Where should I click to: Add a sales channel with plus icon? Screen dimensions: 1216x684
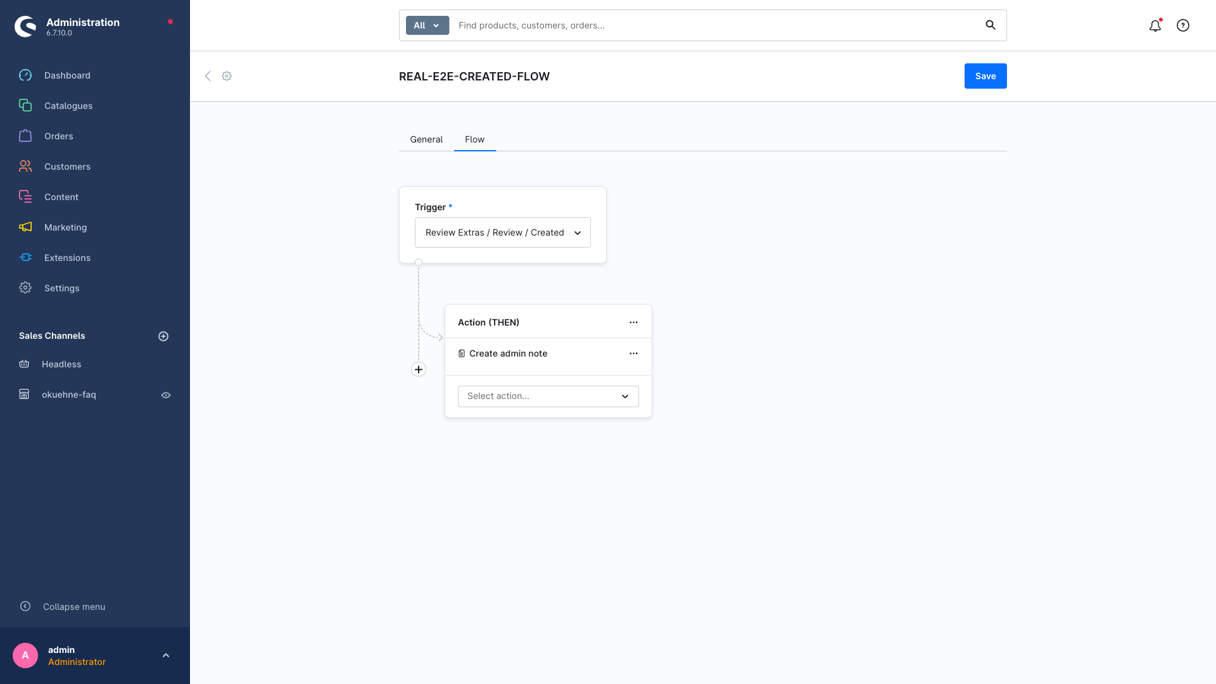pyautogui.click(x=163, y=336)
